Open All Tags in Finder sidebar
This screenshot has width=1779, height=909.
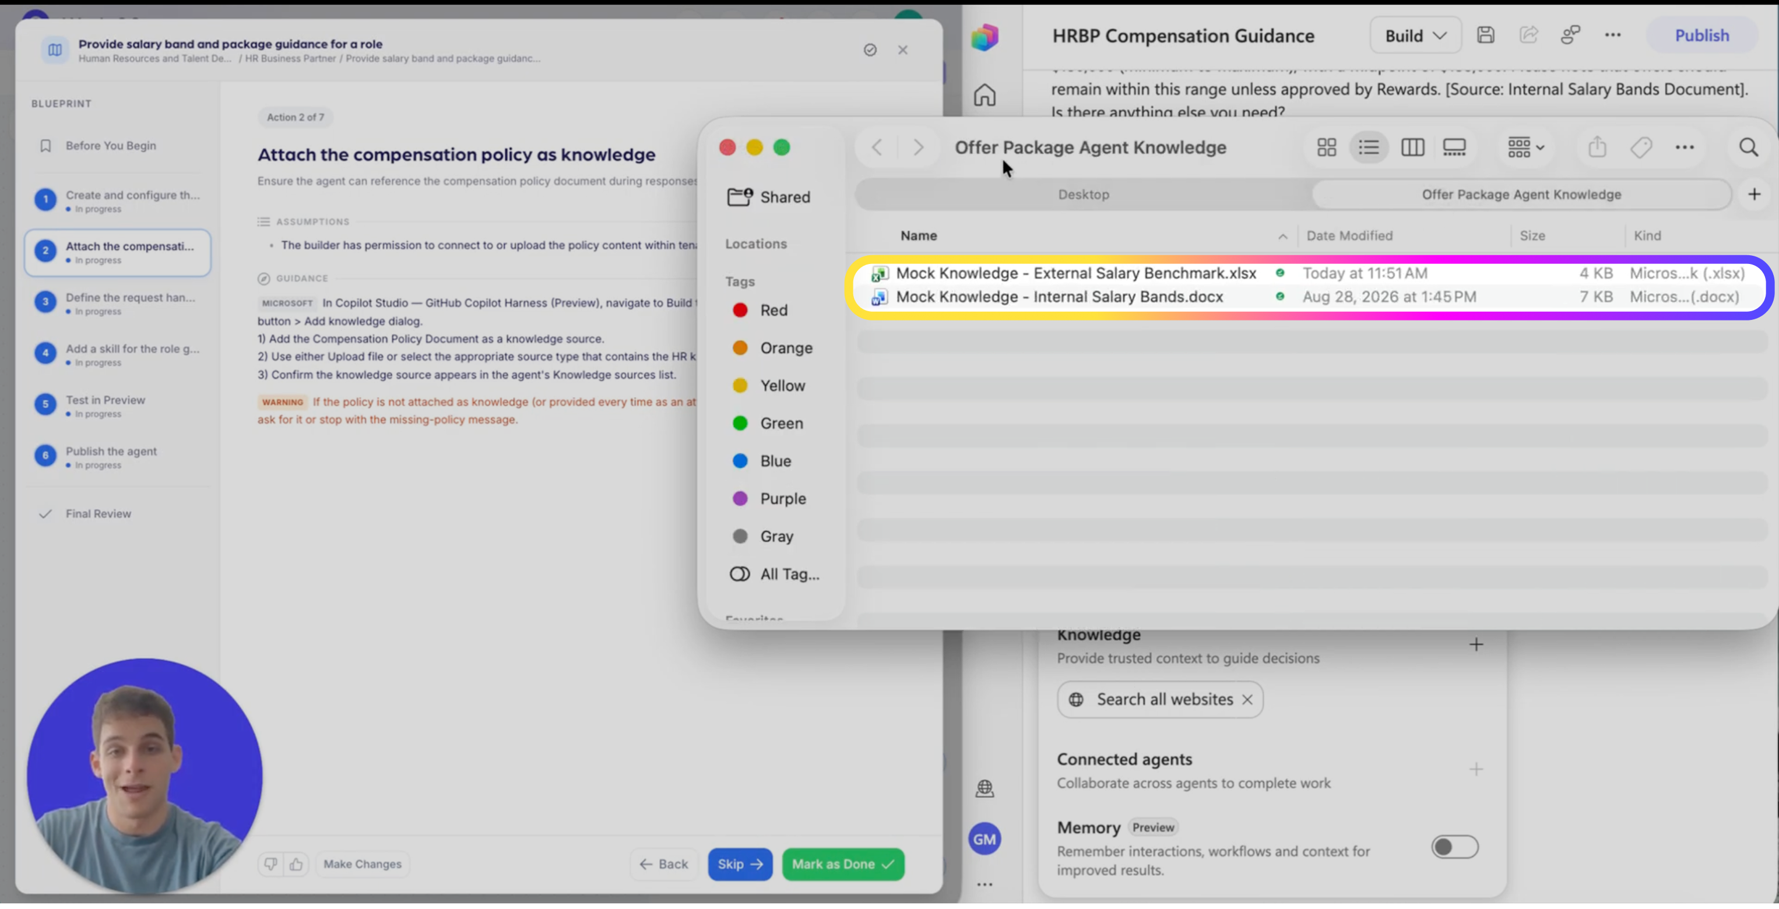click(x=774, y=573)
